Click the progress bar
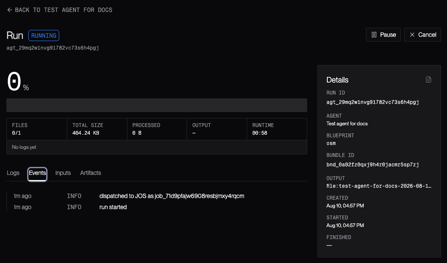 [157, 105]
